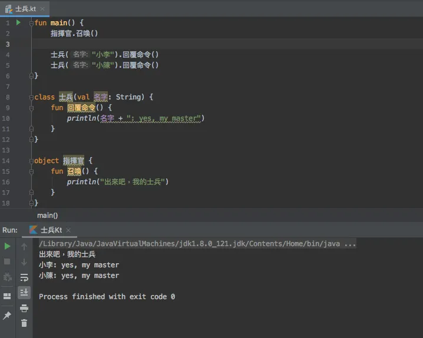The width and height of the screenshot is (423, 338).
Task: Collapse fun 召喚 using line 15 fold marker
Action: pyautogui.click(x=31, y=171)
